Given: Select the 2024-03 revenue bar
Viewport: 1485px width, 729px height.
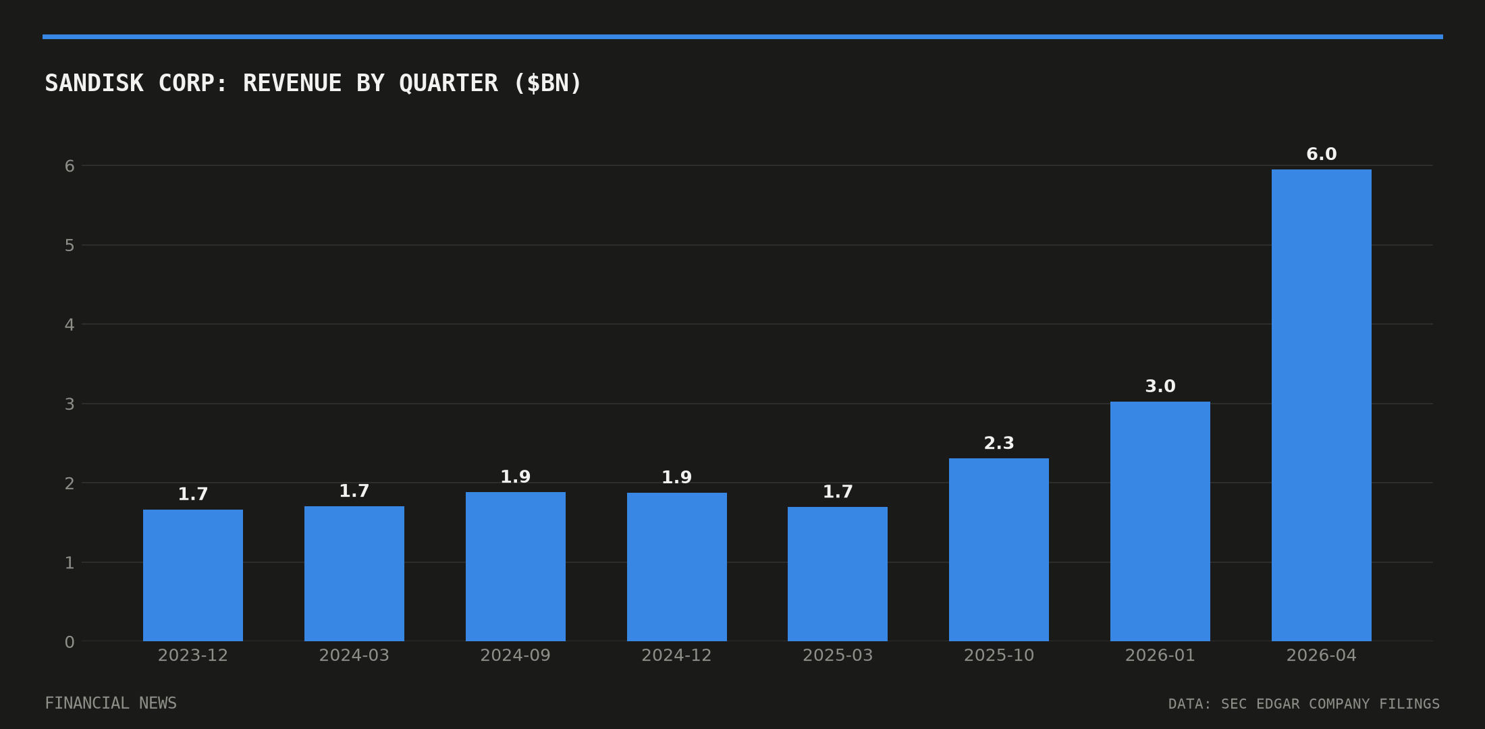Looking at the screenshot, I should 354,574.
